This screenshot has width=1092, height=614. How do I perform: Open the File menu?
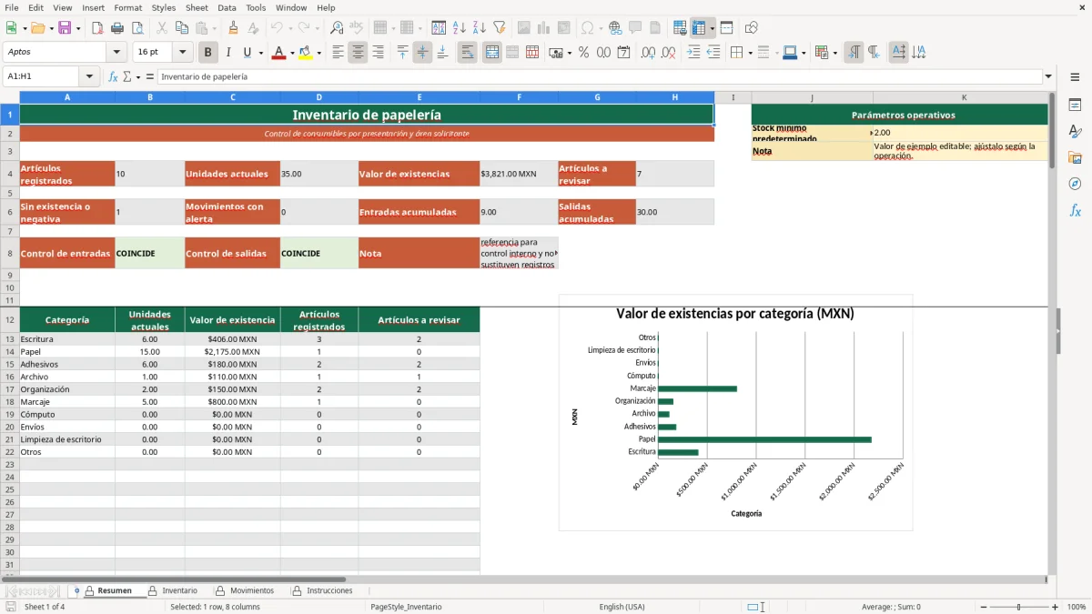[x=12, y=7]
